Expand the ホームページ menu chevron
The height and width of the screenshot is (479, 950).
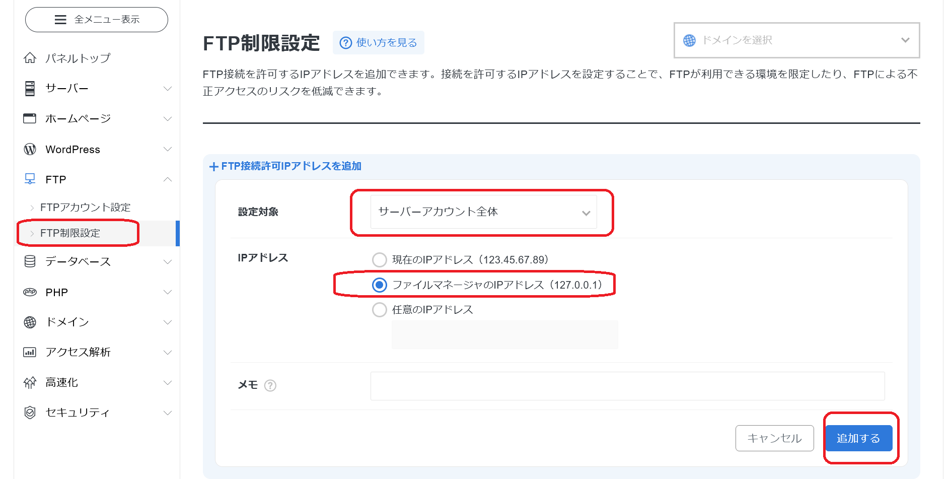[168, 119]
